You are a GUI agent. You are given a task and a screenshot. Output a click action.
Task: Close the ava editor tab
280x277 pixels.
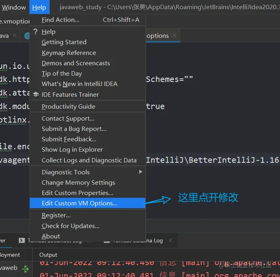tap(14, 35)
